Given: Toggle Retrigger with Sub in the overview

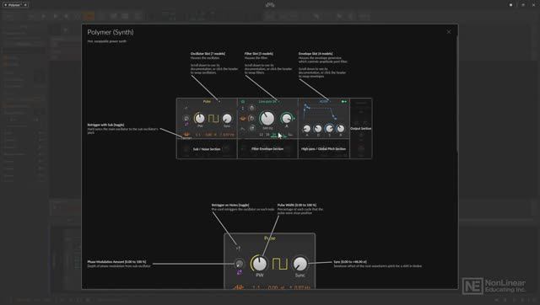Looking at the screenshot, I should tap(186, 134).
